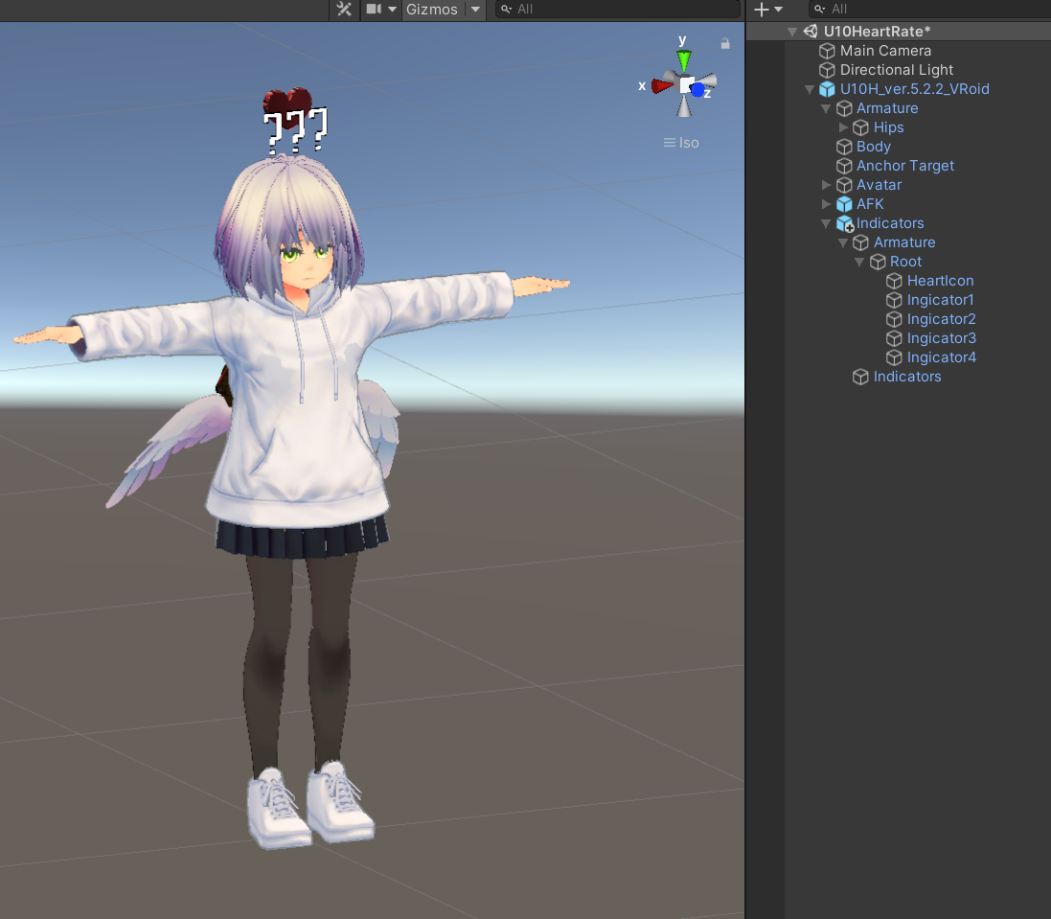Click the tool handle settings icon
Image resolution: width=1051 pixels, height=919 pixels.
coord(344,10)
